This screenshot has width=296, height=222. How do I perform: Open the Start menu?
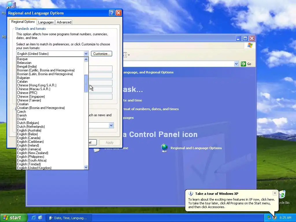pos(14,218)
